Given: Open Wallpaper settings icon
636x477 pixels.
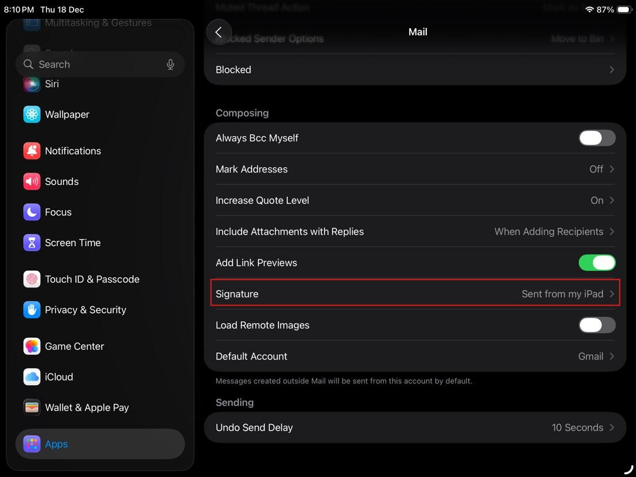Looking at the screenshot, I should pos(32,114).
